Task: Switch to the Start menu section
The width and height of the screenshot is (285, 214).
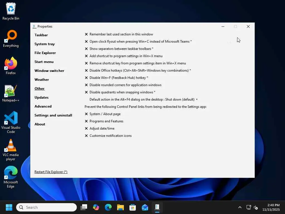Action: click(x=44, y=62)
